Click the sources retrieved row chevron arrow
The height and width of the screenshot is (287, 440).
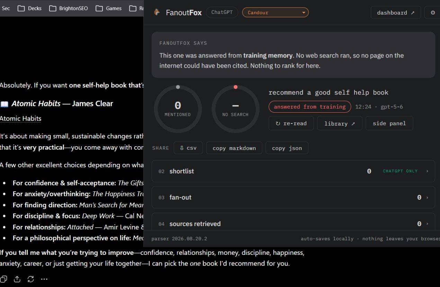pos(427,224)
